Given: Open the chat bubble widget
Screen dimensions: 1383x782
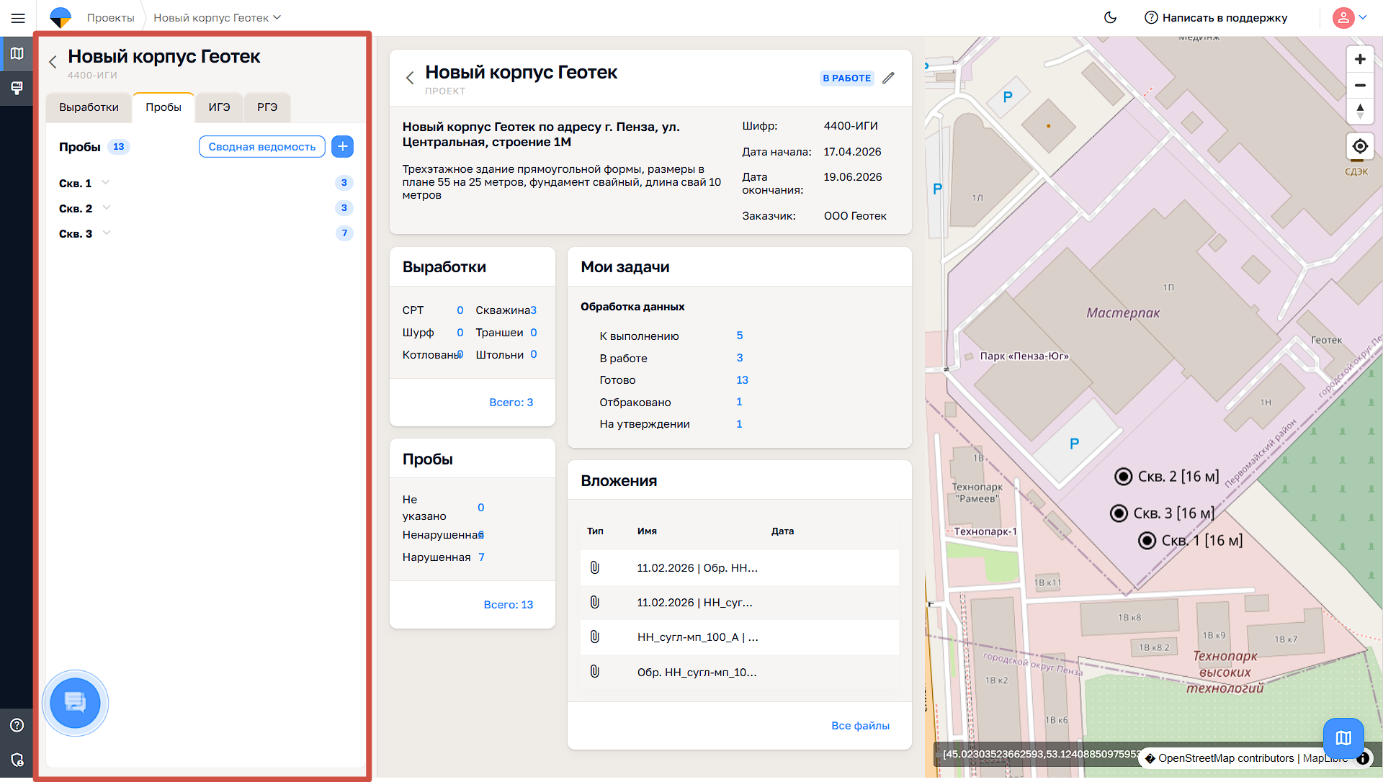Looking at the screenshot, I should (75, 703).
